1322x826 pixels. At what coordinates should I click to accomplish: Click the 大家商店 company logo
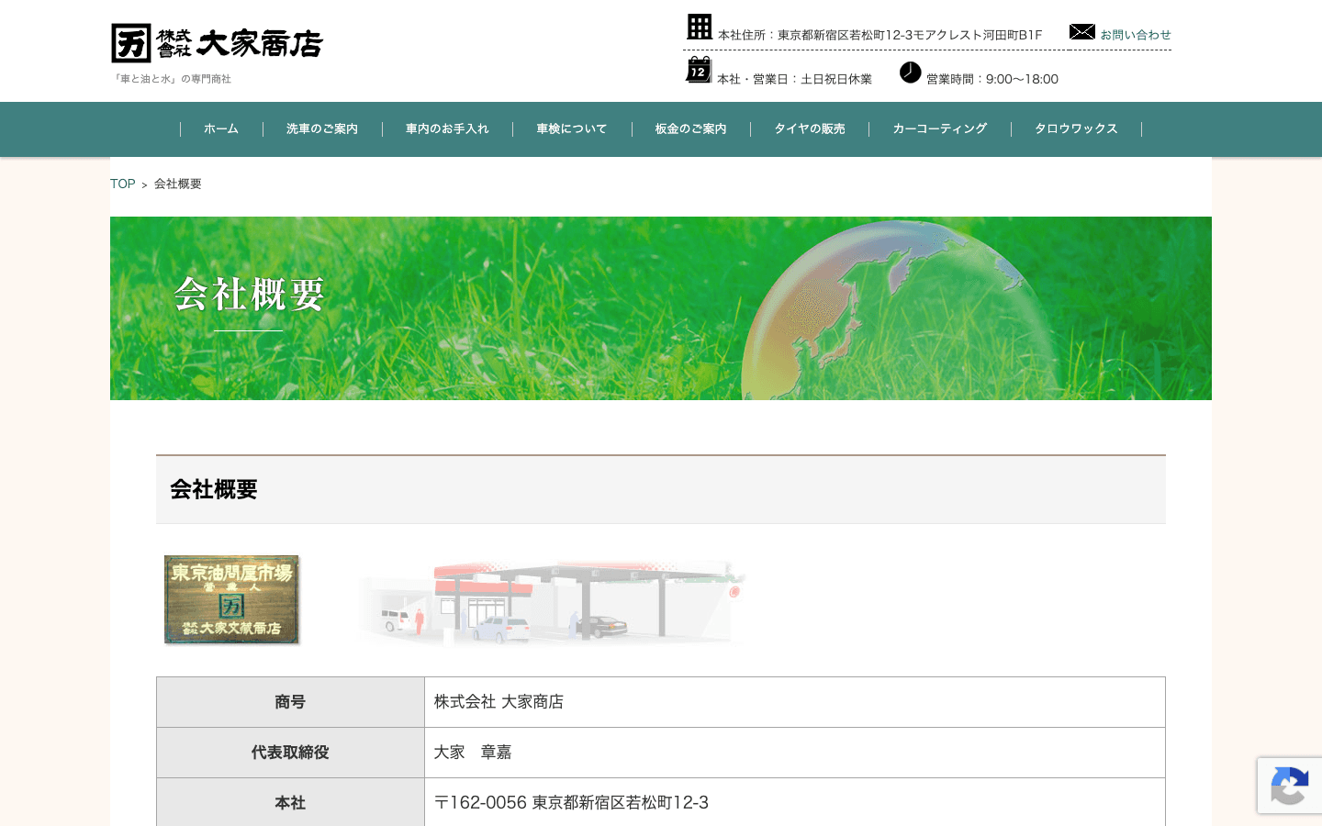point(217,43)
